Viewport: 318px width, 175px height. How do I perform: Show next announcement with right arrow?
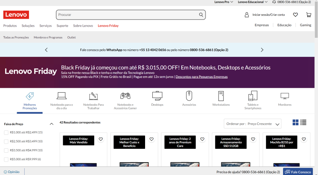coord(262,50)
